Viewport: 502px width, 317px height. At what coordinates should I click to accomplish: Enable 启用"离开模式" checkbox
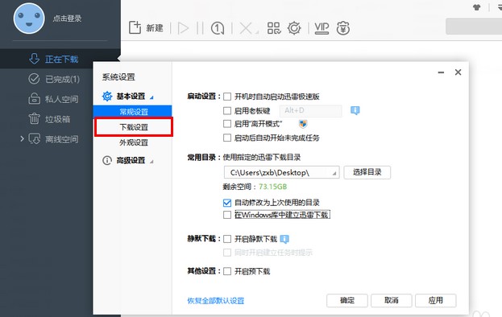point(227,124)
